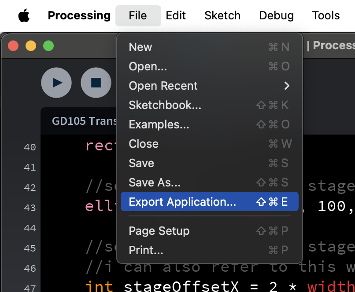Image resolution: width=355 pixels, height=292 pixels.
Task: Click line number 41 in gutter
Action: [x=30, y=168]
